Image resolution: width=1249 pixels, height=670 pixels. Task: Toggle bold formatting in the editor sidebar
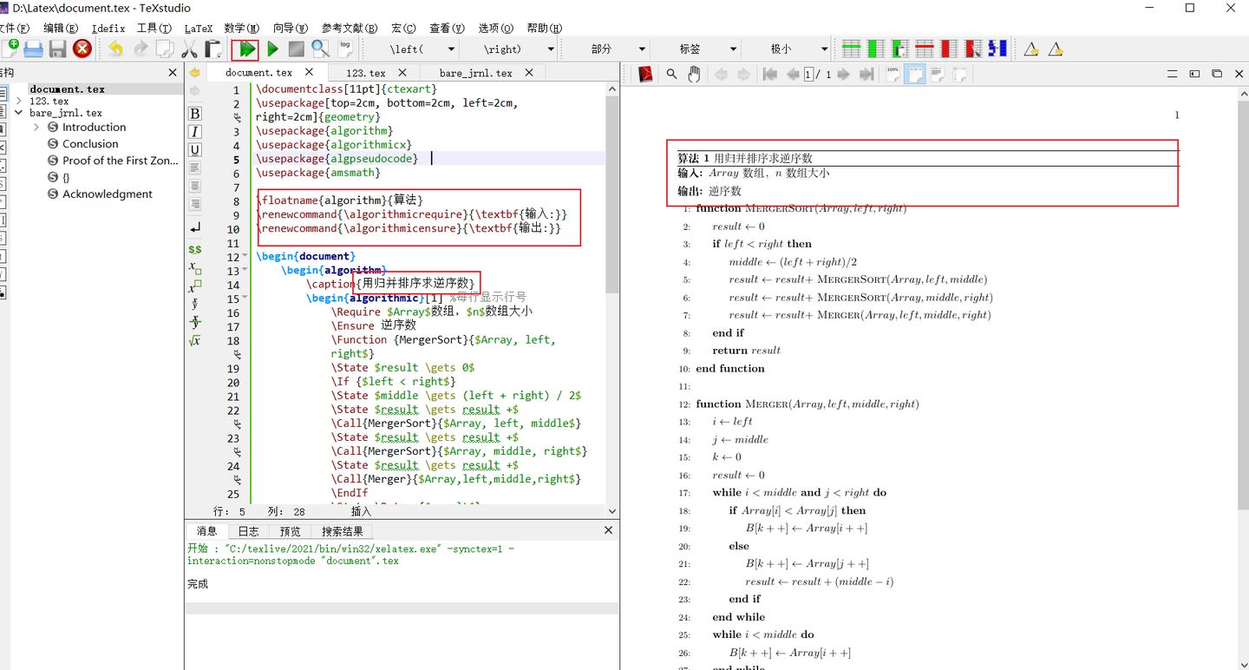pyautogui.click(x=194, y=113)
